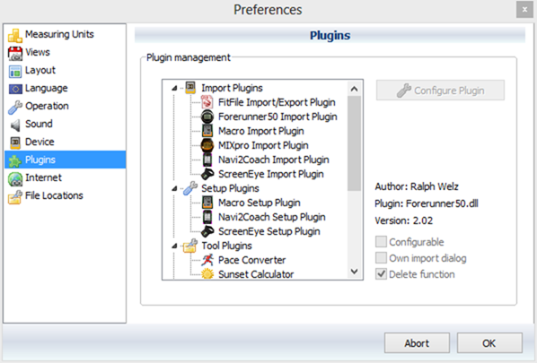This screenshot has height=363, width=537.
Task: Toggle the Configurable checkbox
Action: [381, 242]
